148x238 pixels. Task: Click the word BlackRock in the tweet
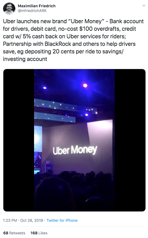[x=58, y=44]
